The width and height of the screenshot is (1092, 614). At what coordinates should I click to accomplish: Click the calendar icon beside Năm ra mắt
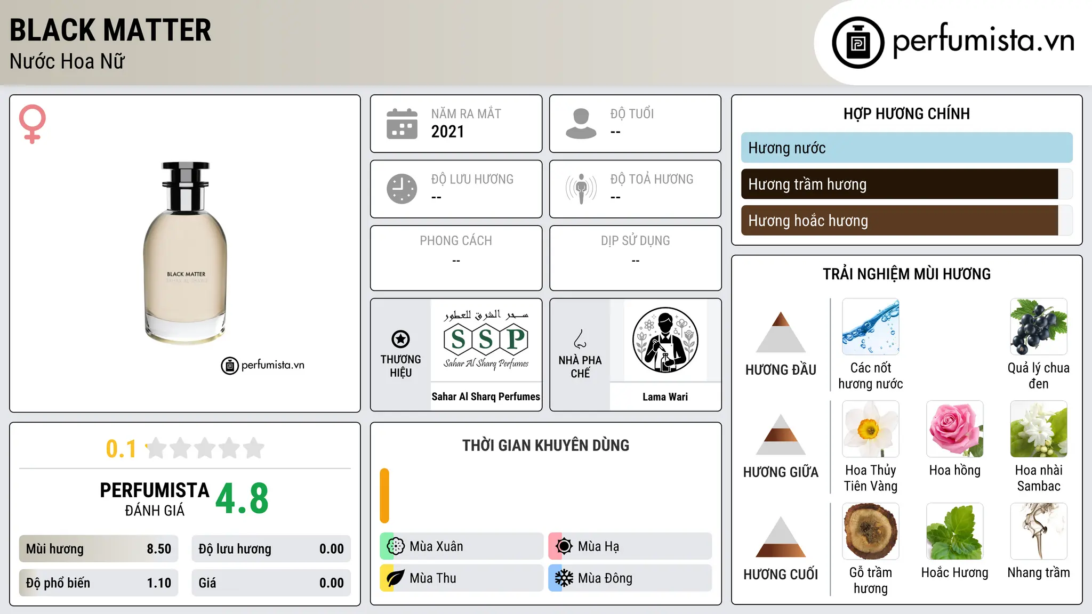point(402,124)
